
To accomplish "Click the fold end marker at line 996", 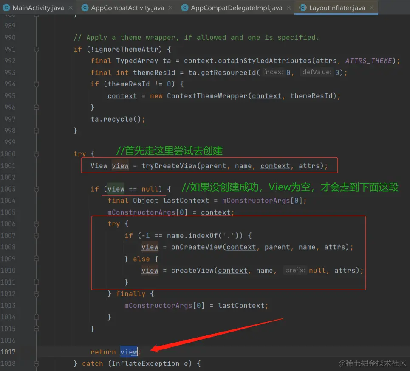I will click(x=37, y=107).
